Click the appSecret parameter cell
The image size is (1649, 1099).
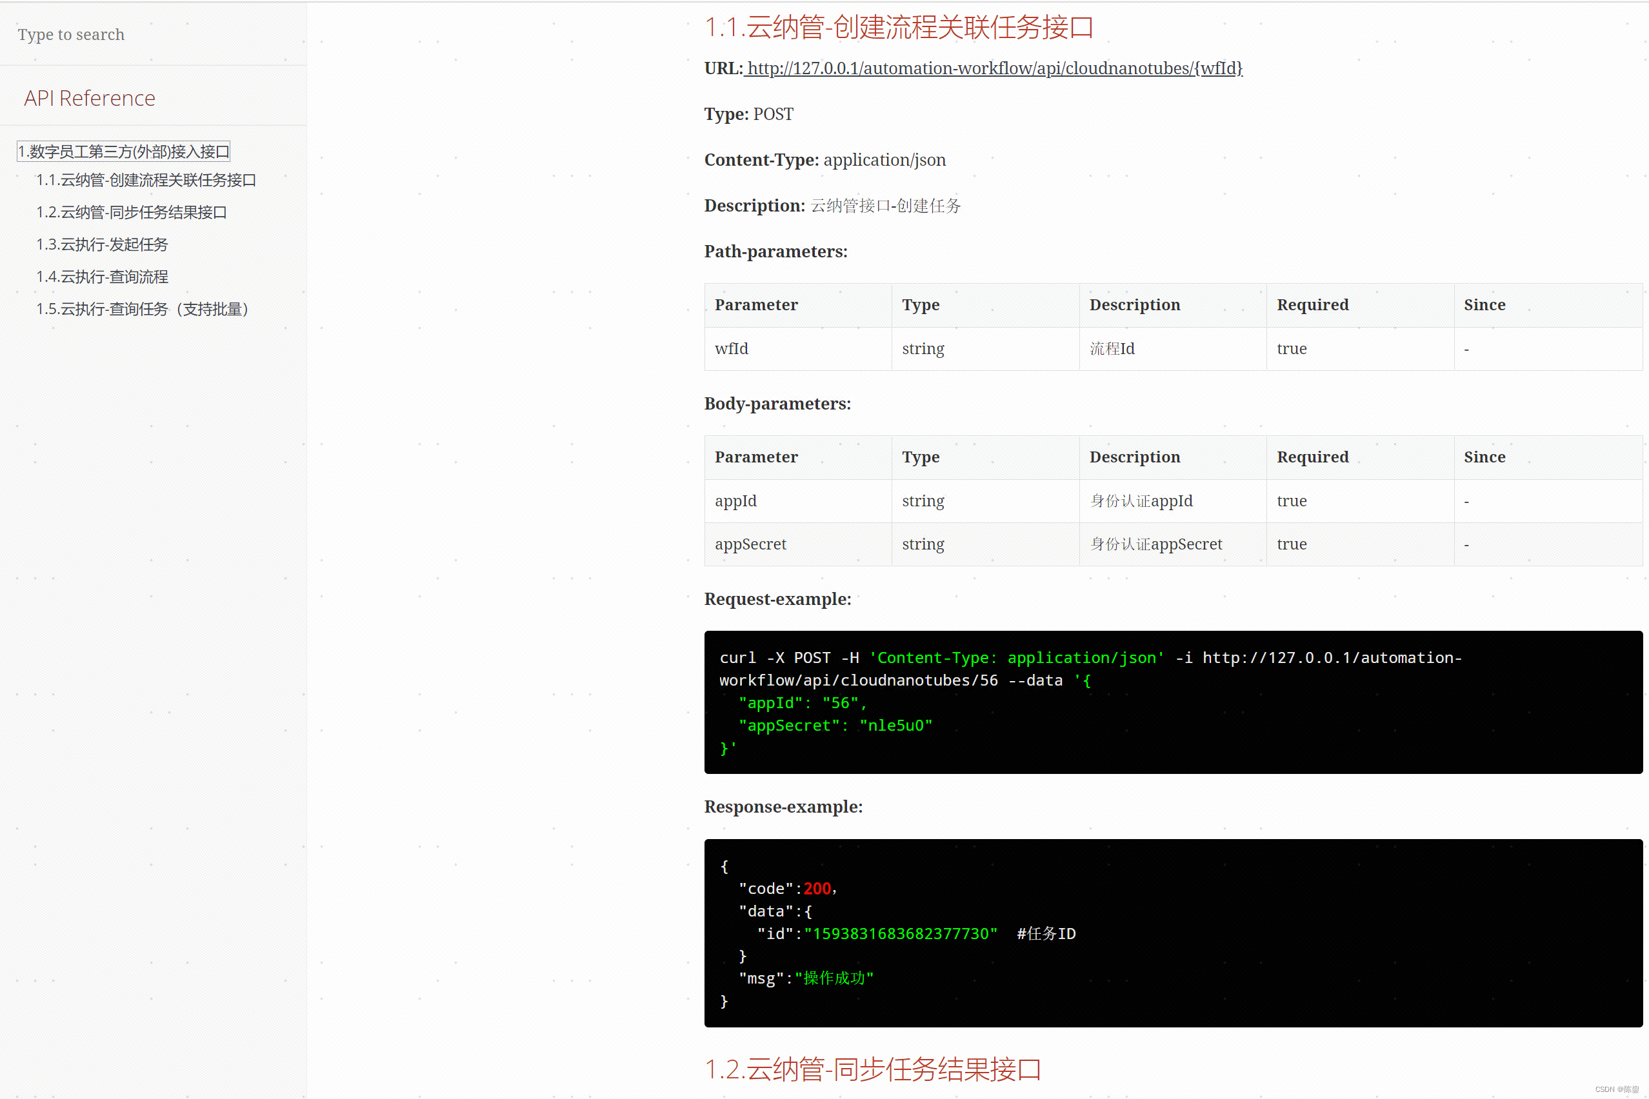click(x=750, y=544)
